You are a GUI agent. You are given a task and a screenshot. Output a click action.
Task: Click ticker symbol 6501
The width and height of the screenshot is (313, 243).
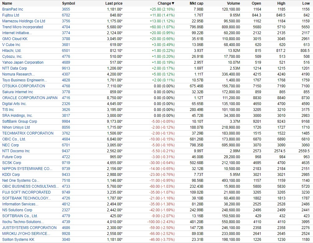[66, 50]
